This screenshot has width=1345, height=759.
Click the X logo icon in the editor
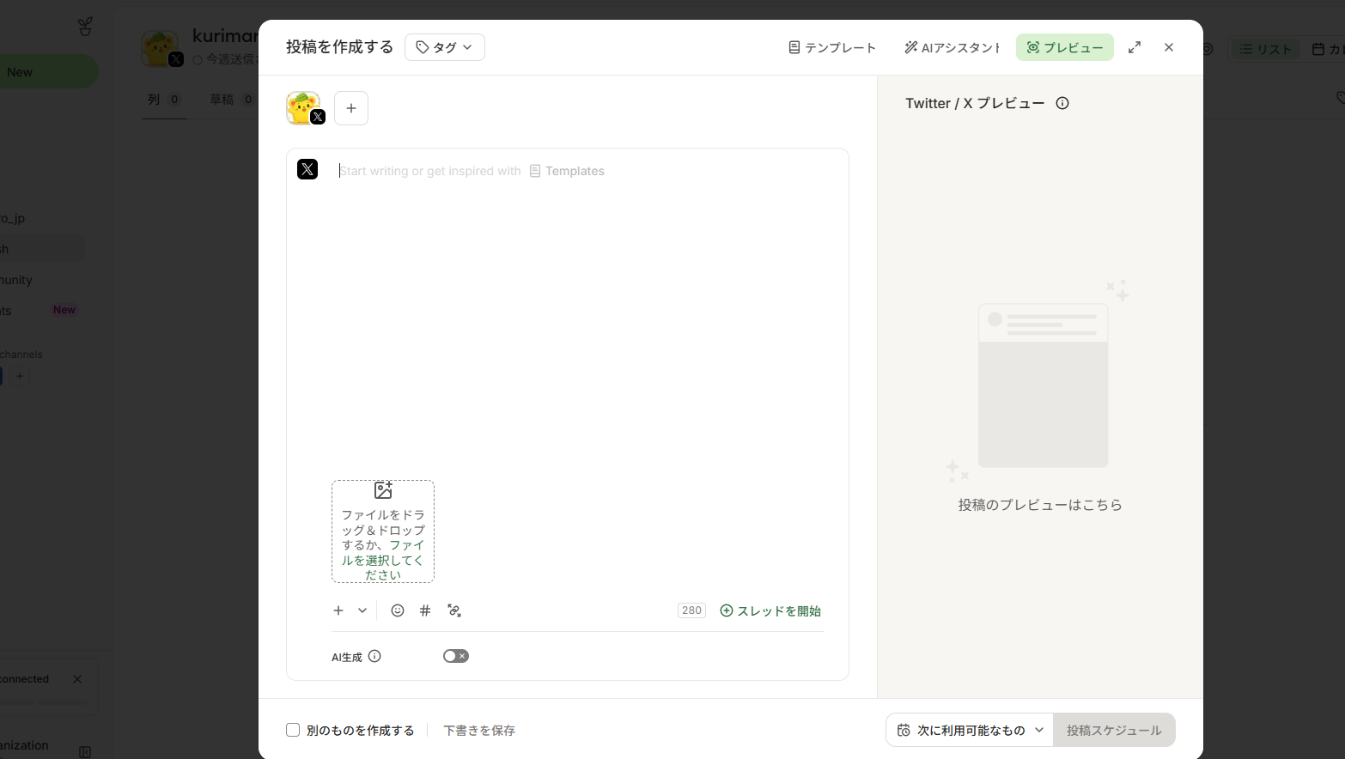tap(307, 169)
